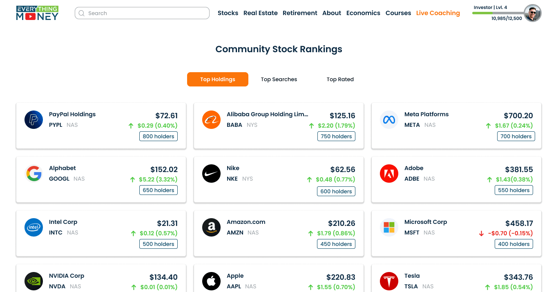Open the Real Estate page

tap(260, 13)
